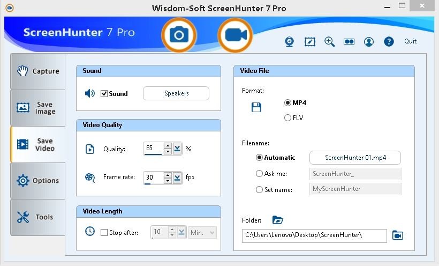The width and height of the screenshot is (439, 266).
Task: Click the Quit link
Action: pos(410,41)
